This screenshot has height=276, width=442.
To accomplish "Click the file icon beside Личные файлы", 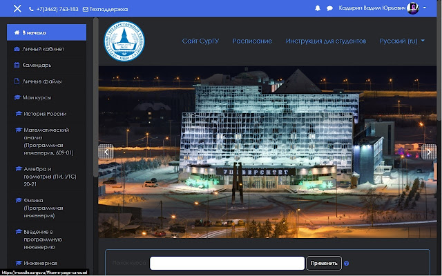I will click(17, 81).
